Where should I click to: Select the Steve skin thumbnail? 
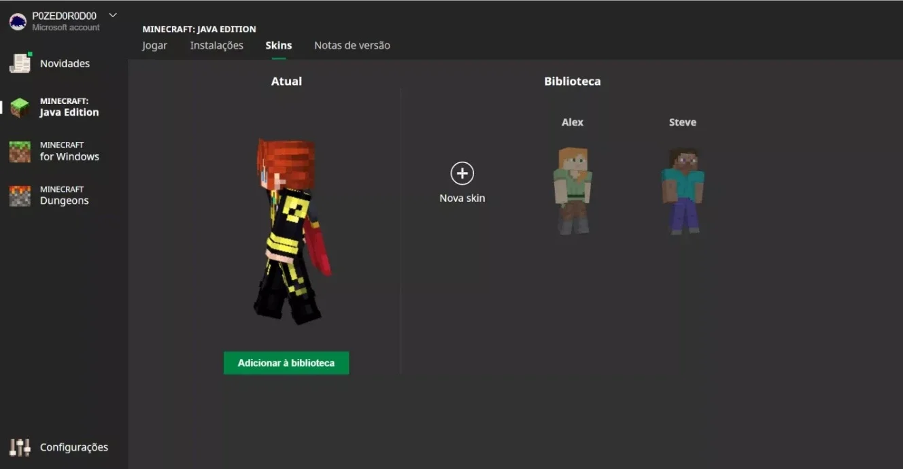point(683,191)
